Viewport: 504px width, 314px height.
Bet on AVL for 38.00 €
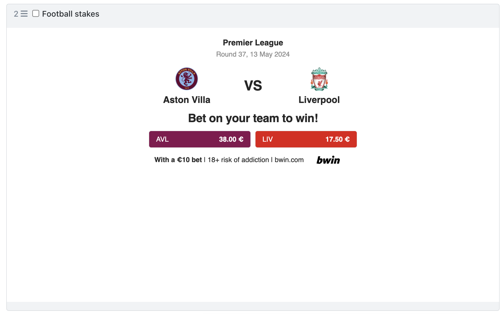coord(200,139)
